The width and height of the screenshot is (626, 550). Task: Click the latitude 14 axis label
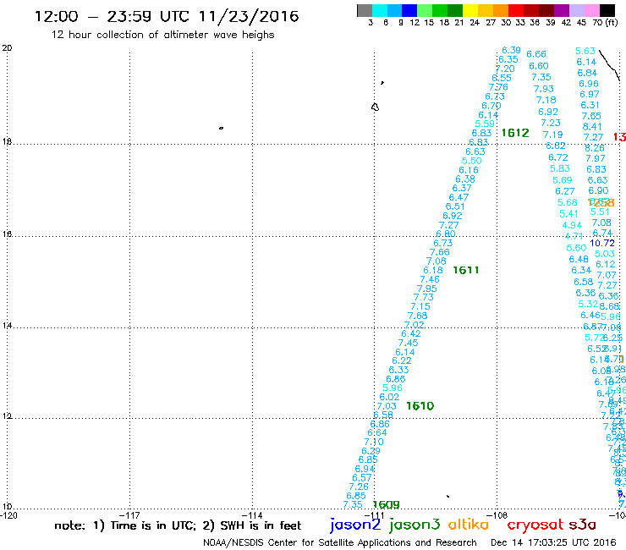point(7,326)
